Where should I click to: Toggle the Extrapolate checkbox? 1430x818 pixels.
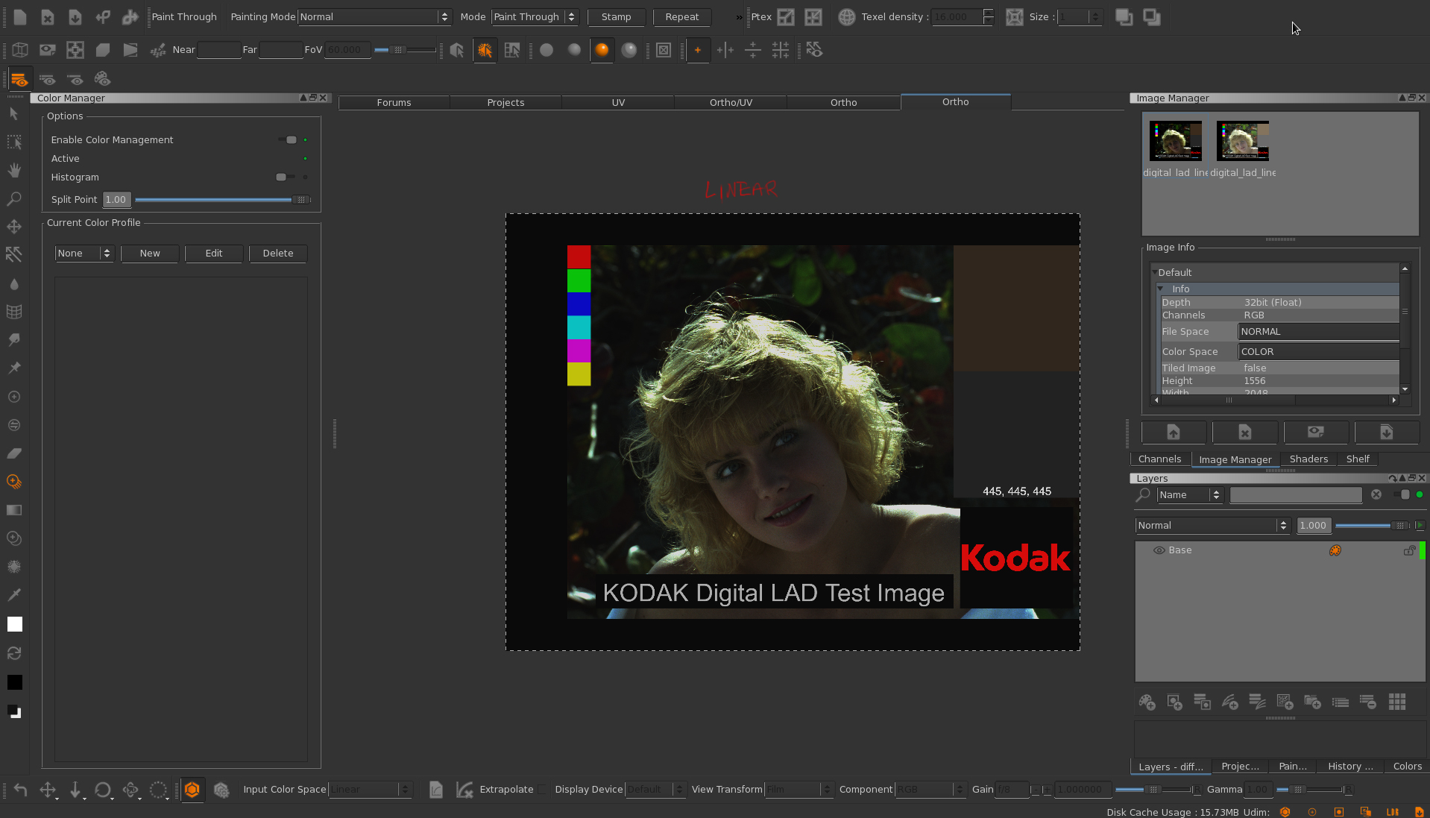pos(543,790)
